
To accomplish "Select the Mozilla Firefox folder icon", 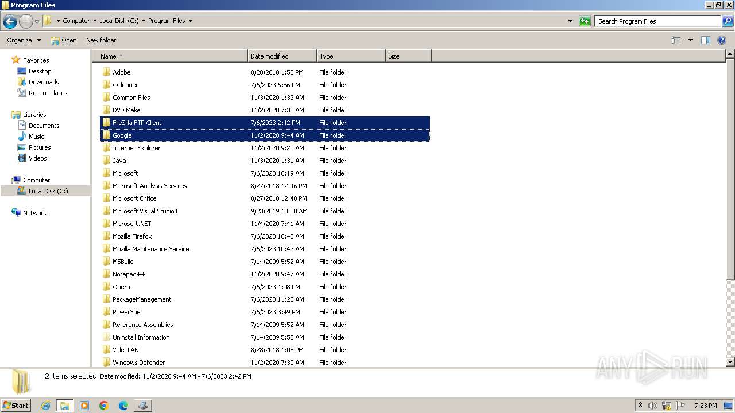I will 106,236.
